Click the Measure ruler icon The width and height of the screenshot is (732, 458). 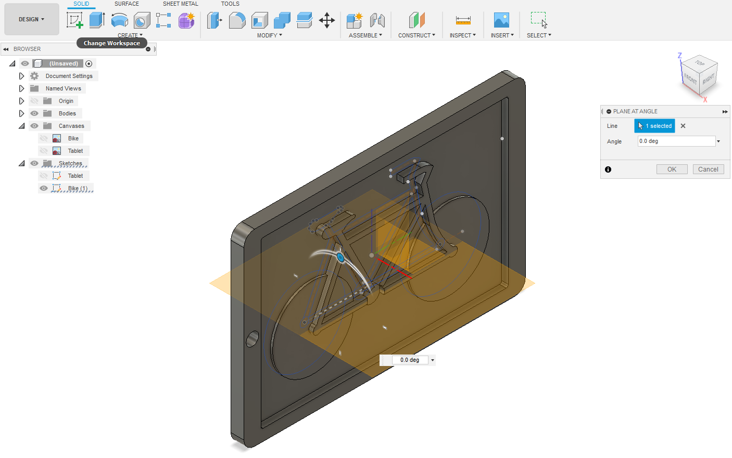(x=463, y=20)
